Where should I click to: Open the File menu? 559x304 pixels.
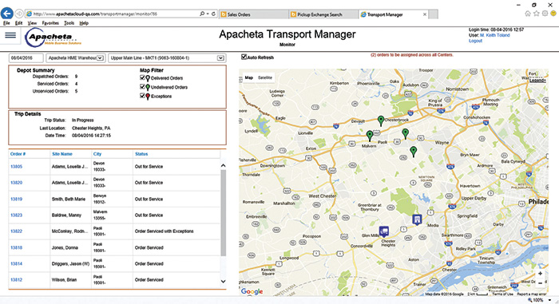[6, 23]
